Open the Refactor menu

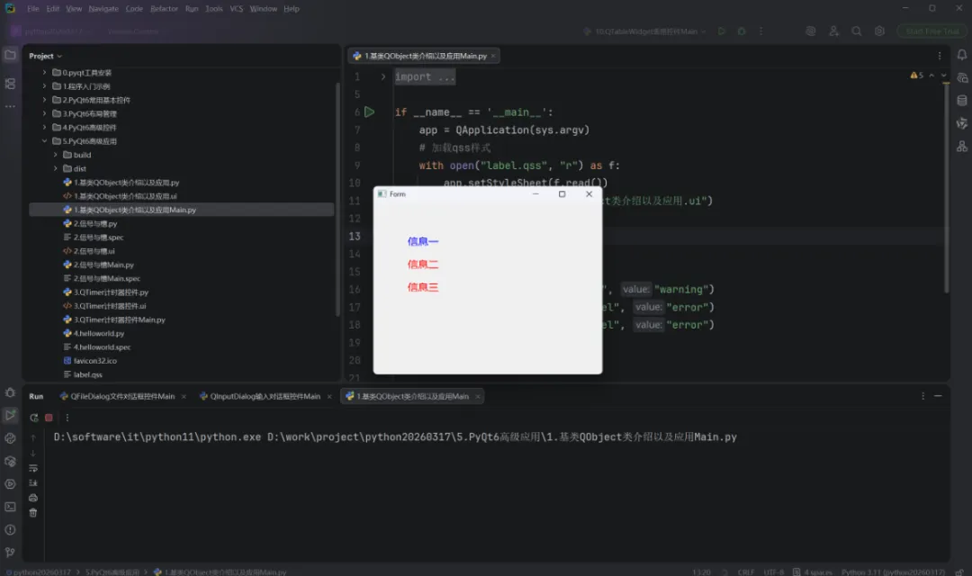pyautogui.click(x=165, y=9)
